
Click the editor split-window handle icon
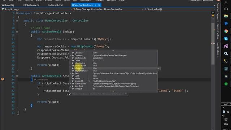point(213,13)
